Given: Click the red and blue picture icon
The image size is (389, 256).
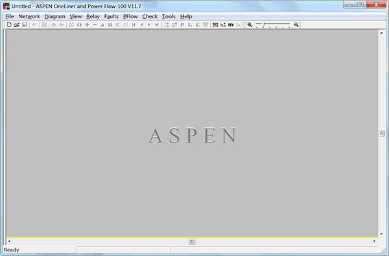Looking at the screenshot, I should pyautogui.click(x=215, y=25).
